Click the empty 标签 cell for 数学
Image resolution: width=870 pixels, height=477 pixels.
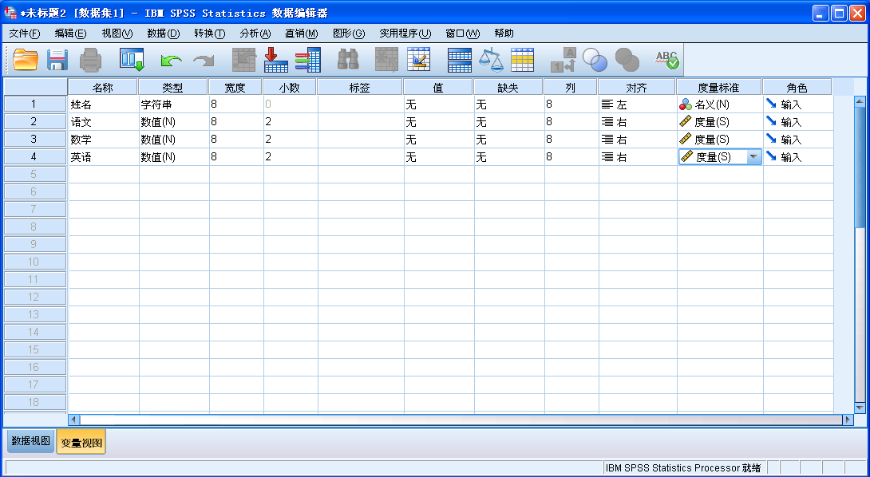tap(361, 140)
